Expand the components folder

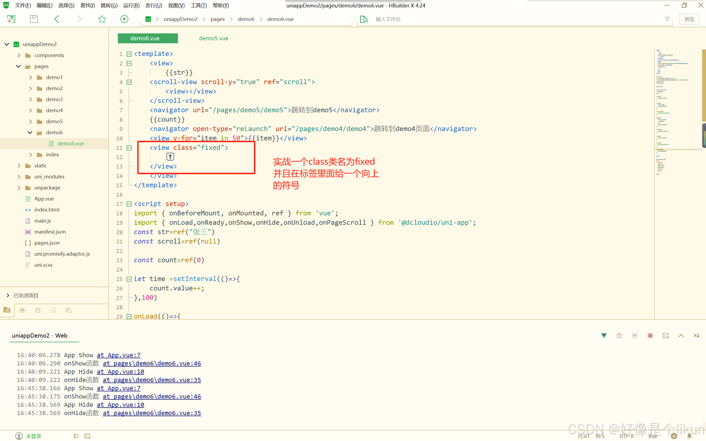point(19,55)
